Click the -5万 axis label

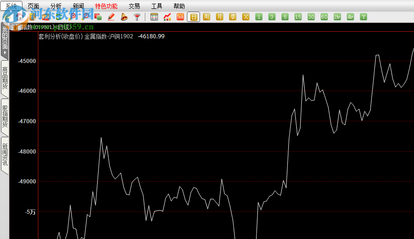point(30,212)
